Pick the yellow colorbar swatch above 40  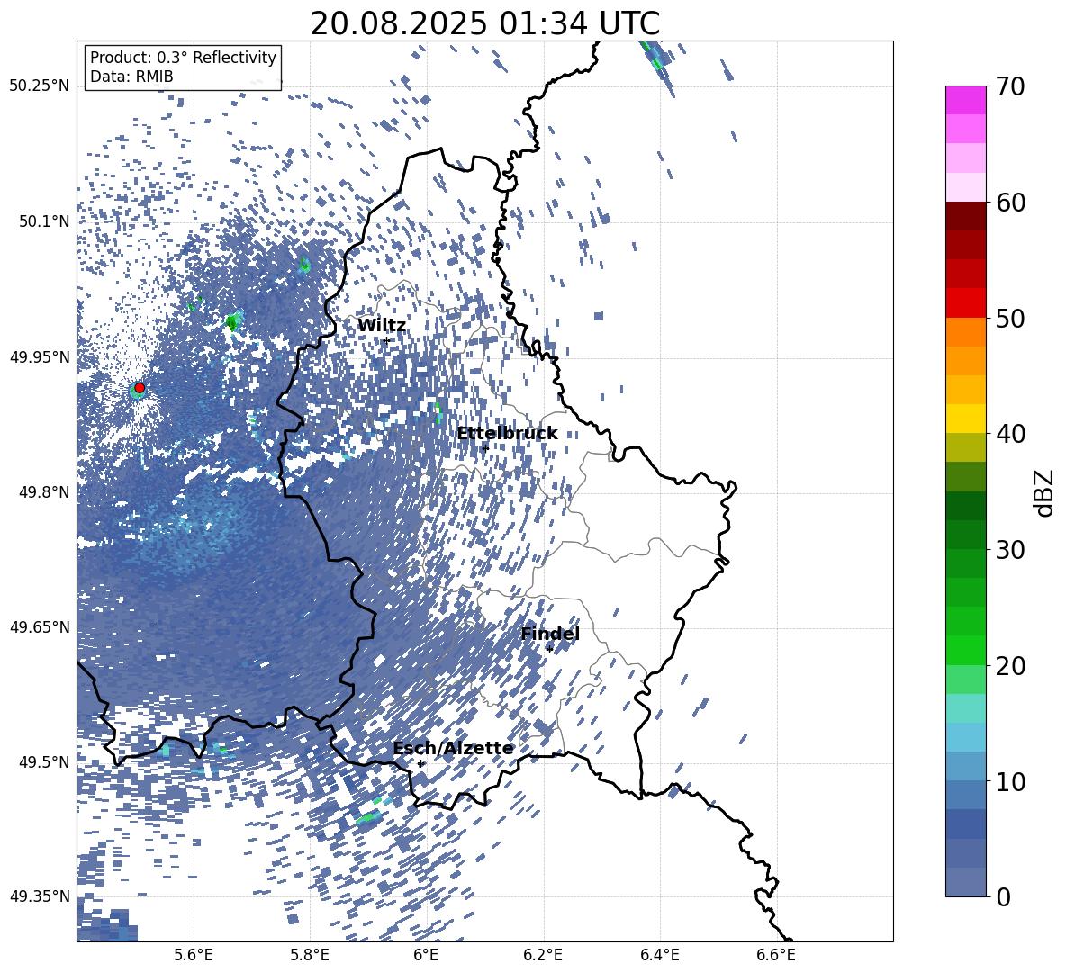coord(965,419)
